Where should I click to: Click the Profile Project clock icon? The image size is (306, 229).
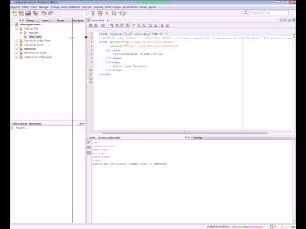point(123,13)
